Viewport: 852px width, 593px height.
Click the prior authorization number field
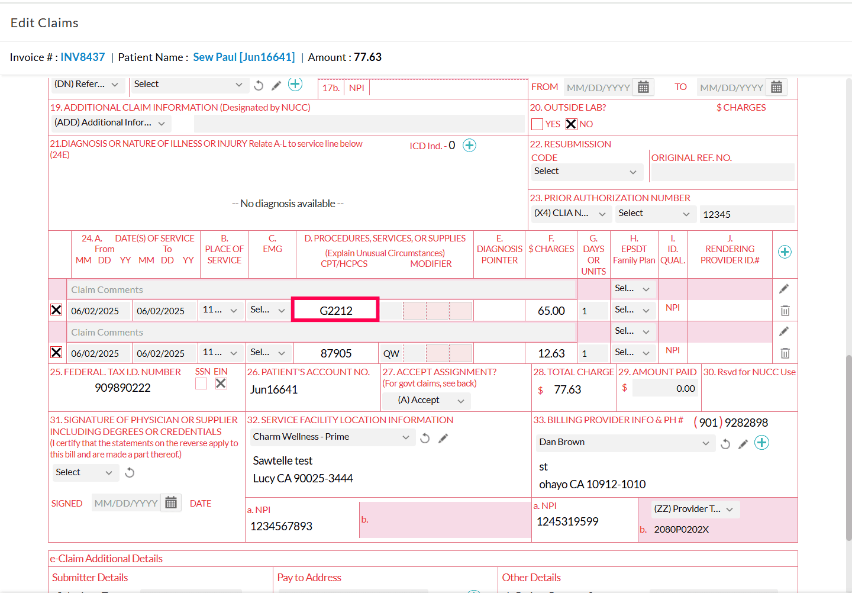[747, 214]
